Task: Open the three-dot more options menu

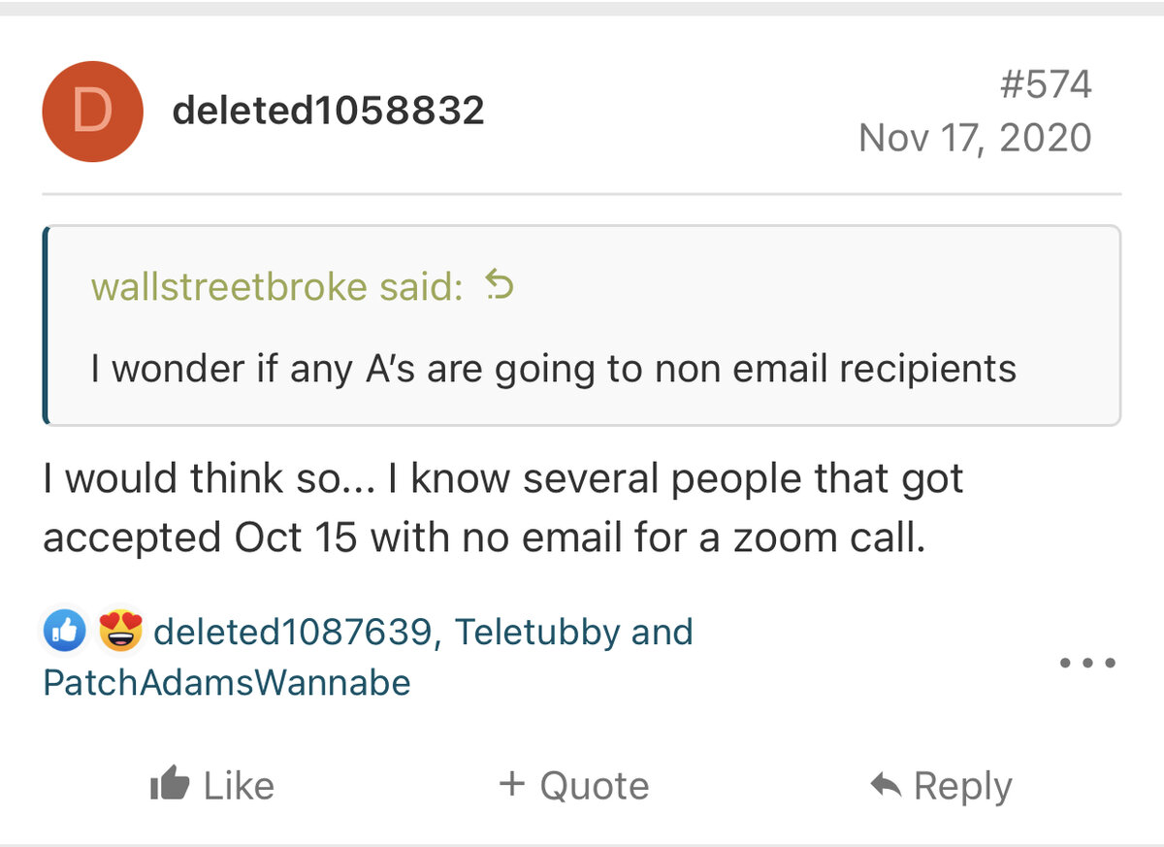Action: (1087, 665)
